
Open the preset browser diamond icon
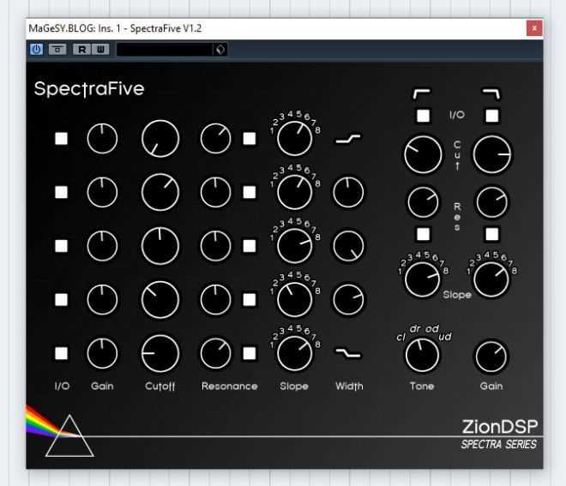pyautogui.click(x=220, y=49)
